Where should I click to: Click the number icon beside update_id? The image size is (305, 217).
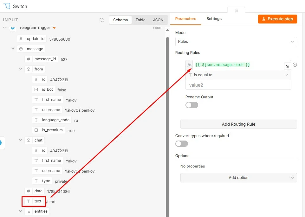point(21,39)
